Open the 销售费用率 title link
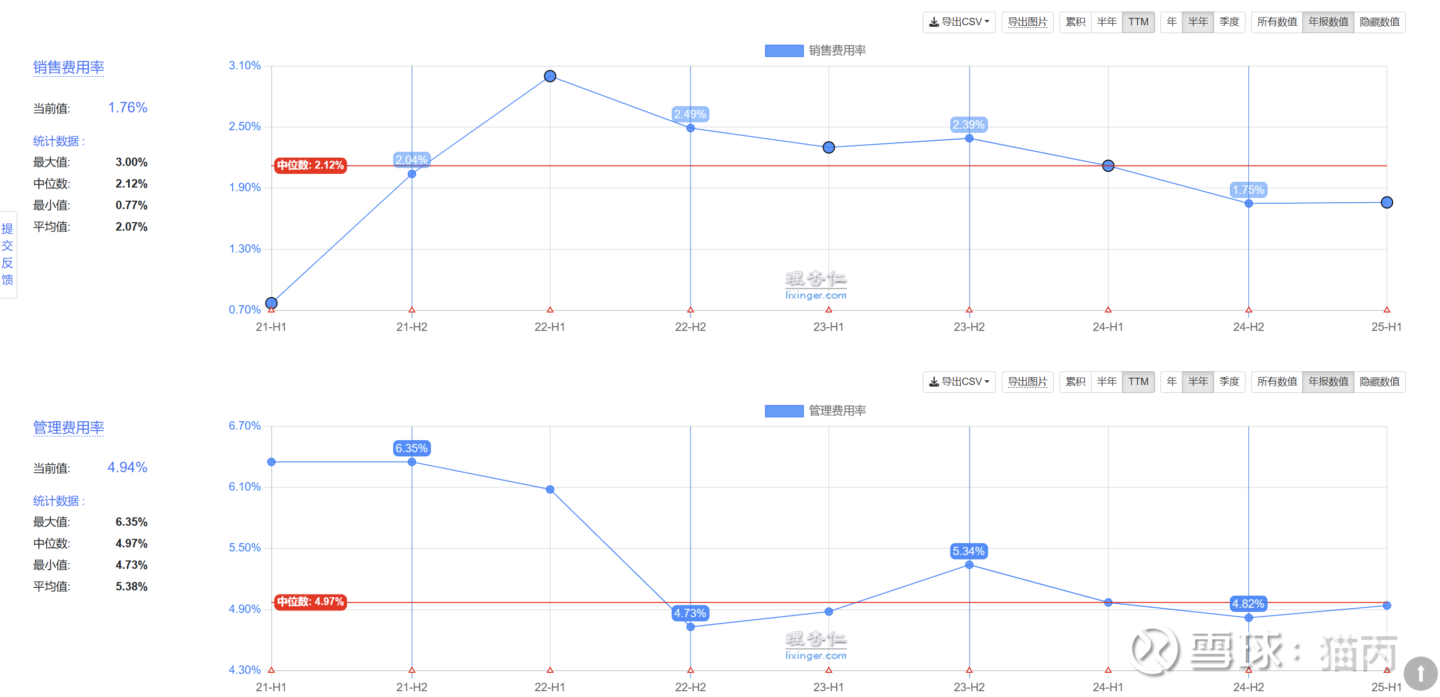This screenshot has height=697, width=1440. (x=68, y=68)
